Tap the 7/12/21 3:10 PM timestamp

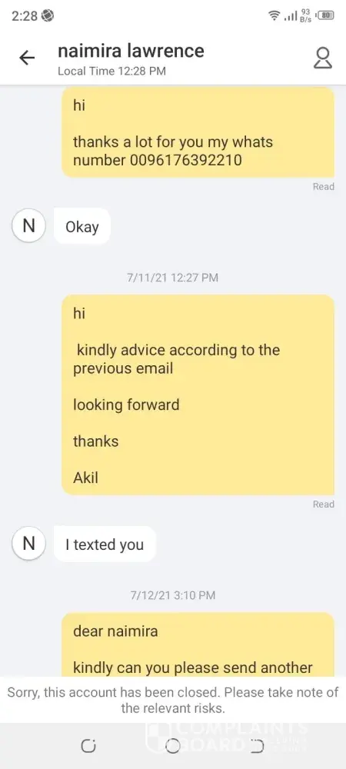coord(172,595)
